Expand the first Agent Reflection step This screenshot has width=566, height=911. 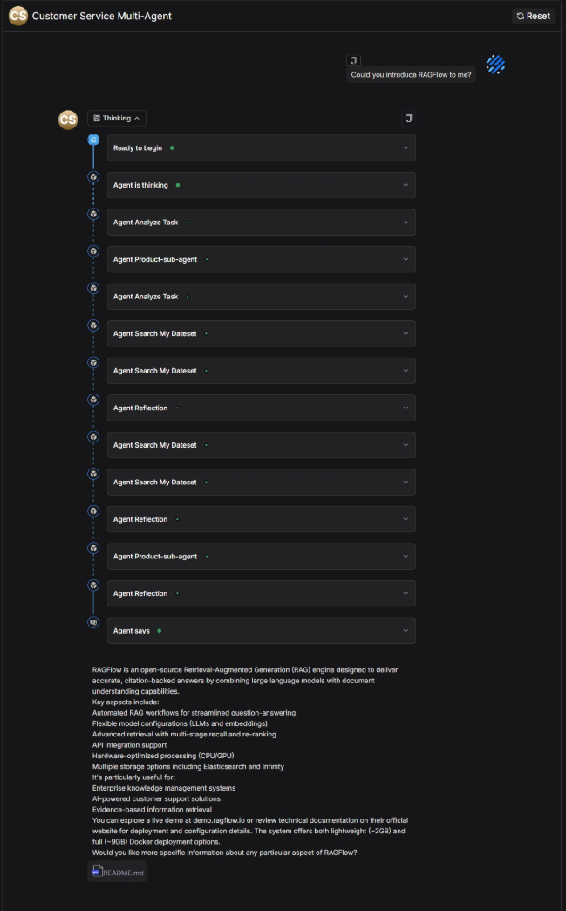[x=405, y=408]
